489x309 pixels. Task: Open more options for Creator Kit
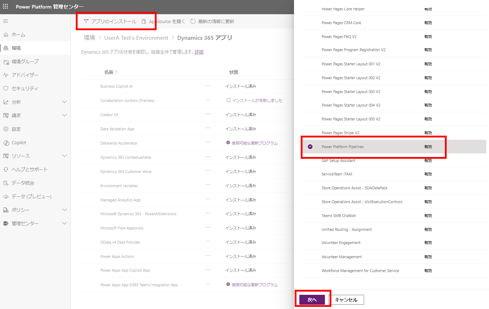(x=208, y=114)
